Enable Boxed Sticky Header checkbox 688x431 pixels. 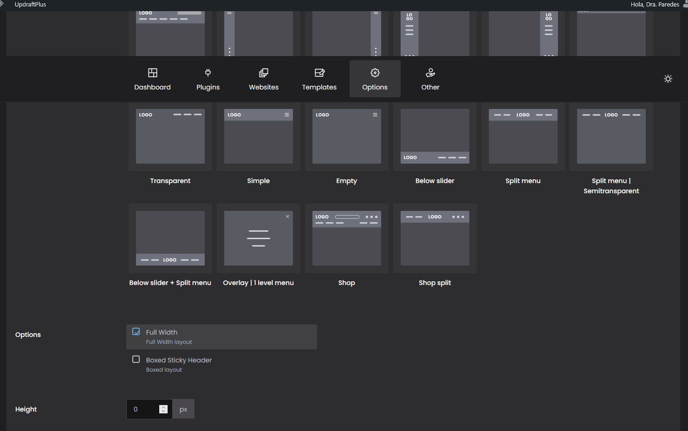(136, 360)
